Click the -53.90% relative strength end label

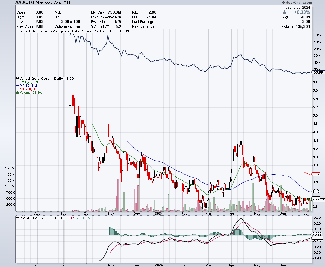319,72
